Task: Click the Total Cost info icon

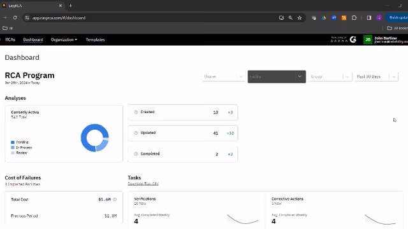Action: 115,199
